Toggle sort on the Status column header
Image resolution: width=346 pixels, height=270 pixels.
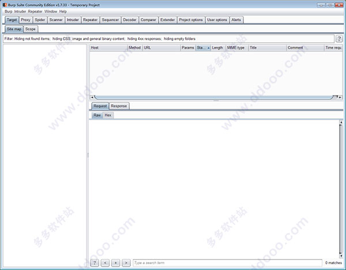(x=203, y=48)
